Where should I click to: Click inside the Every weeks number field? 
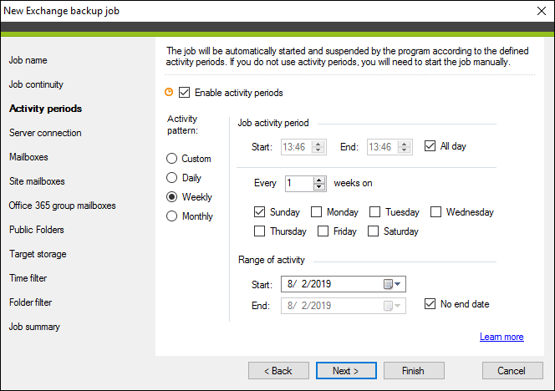click(299, 183)
